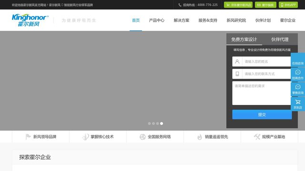Open the 伙伴计划 menu item
305x171 pixels.
[263, 20]
